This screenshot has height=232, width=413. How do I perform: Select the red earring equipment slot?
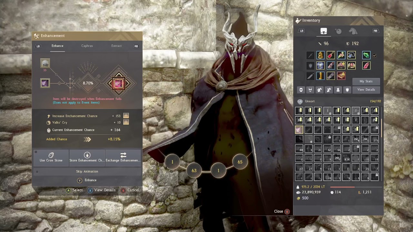click(x=331, y=55)
